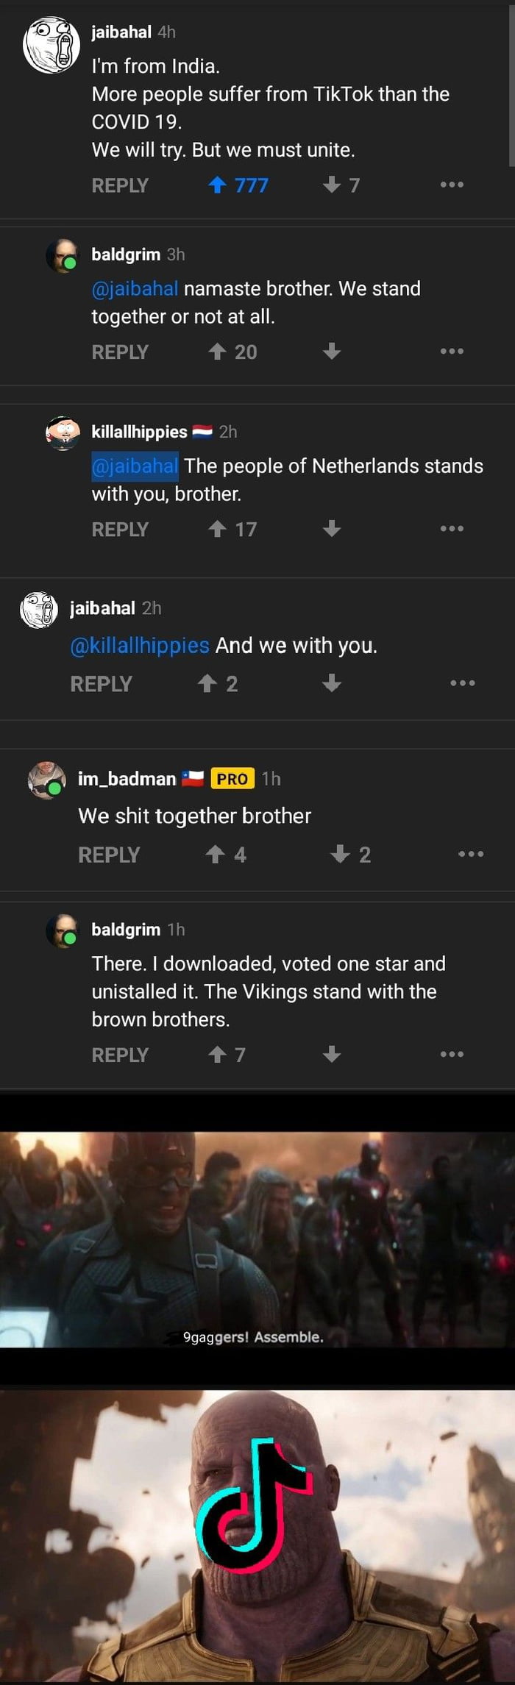
Task: Open more options for jaibahal's top comment
Action: pos(452,185)
